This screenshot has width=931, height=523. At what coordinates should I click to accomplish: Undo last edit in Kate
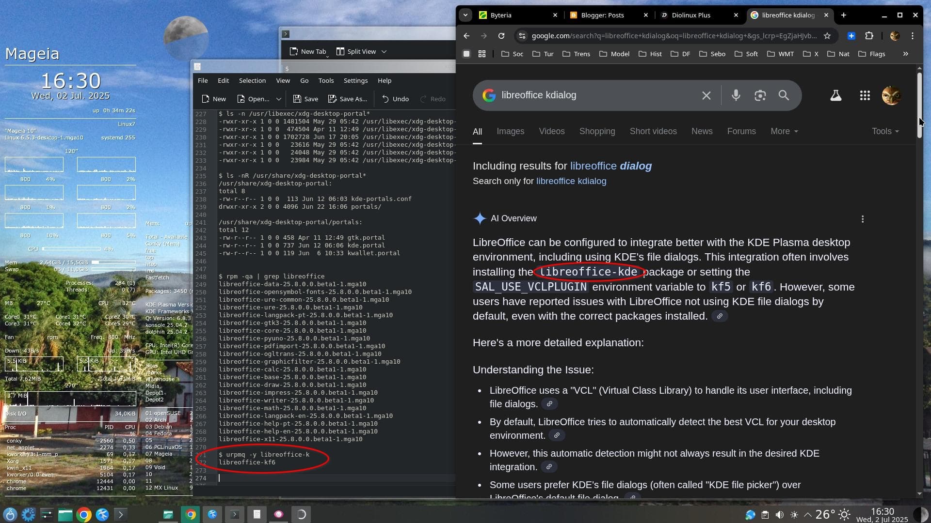[395, 99]
